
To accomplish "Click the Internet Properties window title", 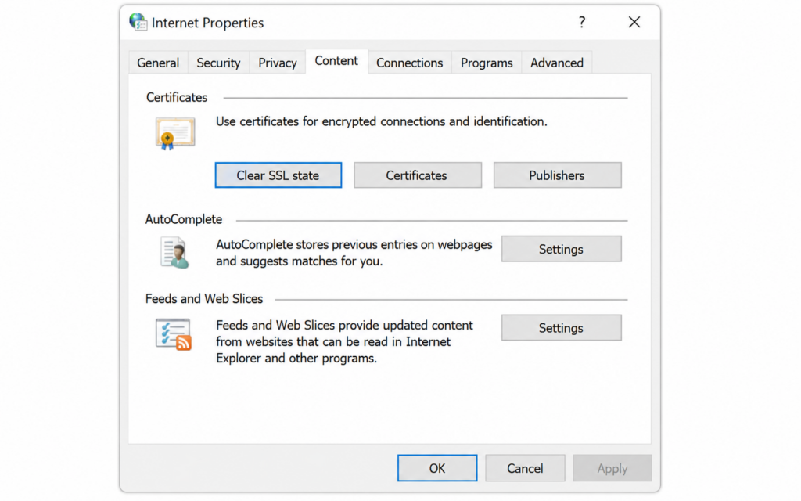I will coord(208,23).
